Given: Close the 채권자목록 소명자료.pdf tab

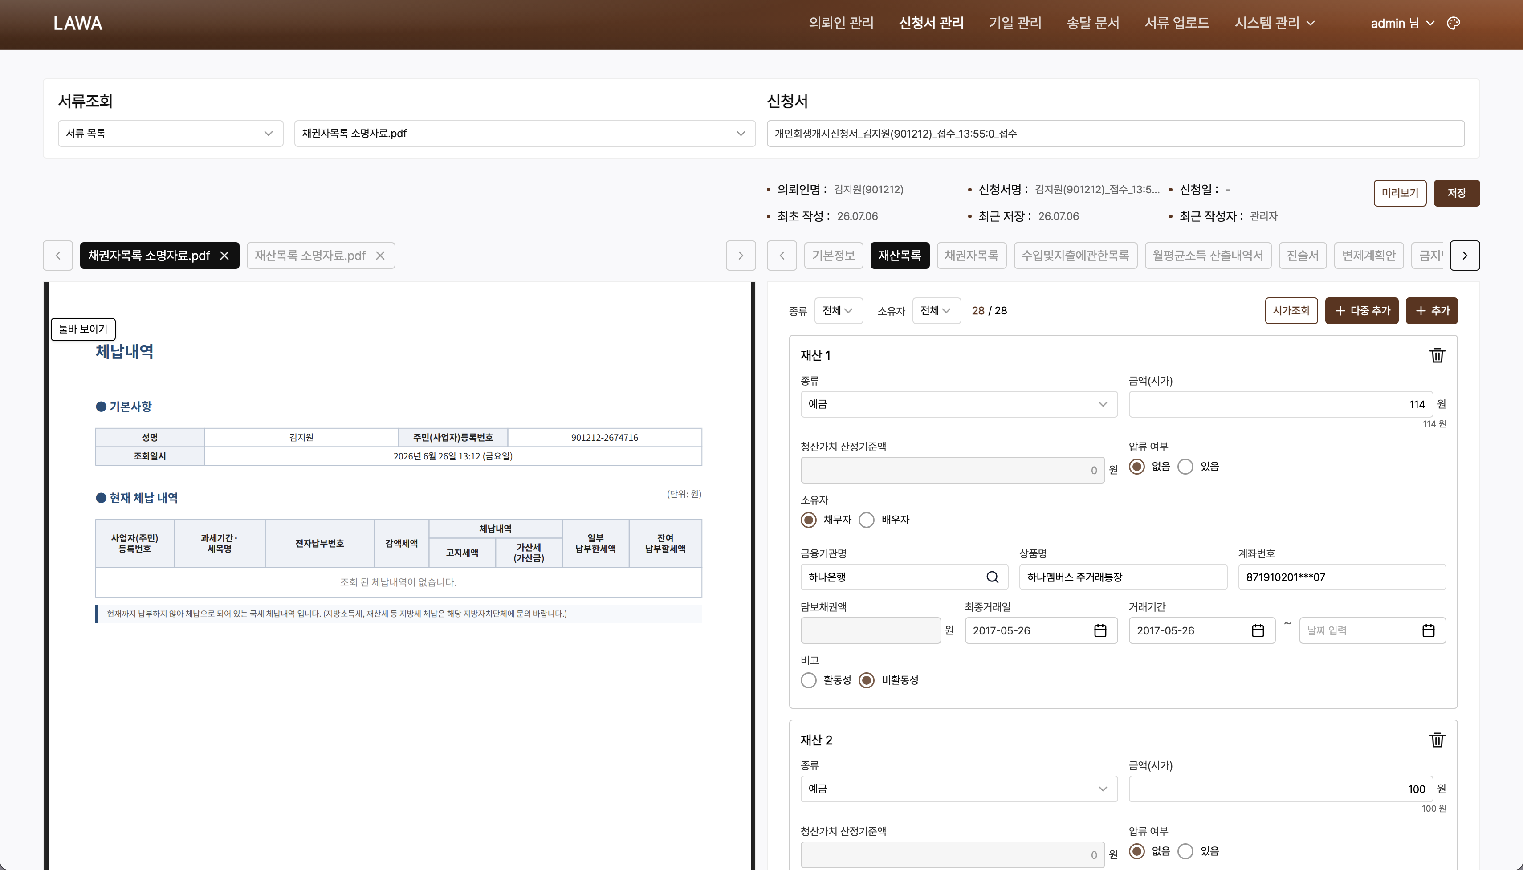Looking at the screenshot, I should click(x=224, y=256).
